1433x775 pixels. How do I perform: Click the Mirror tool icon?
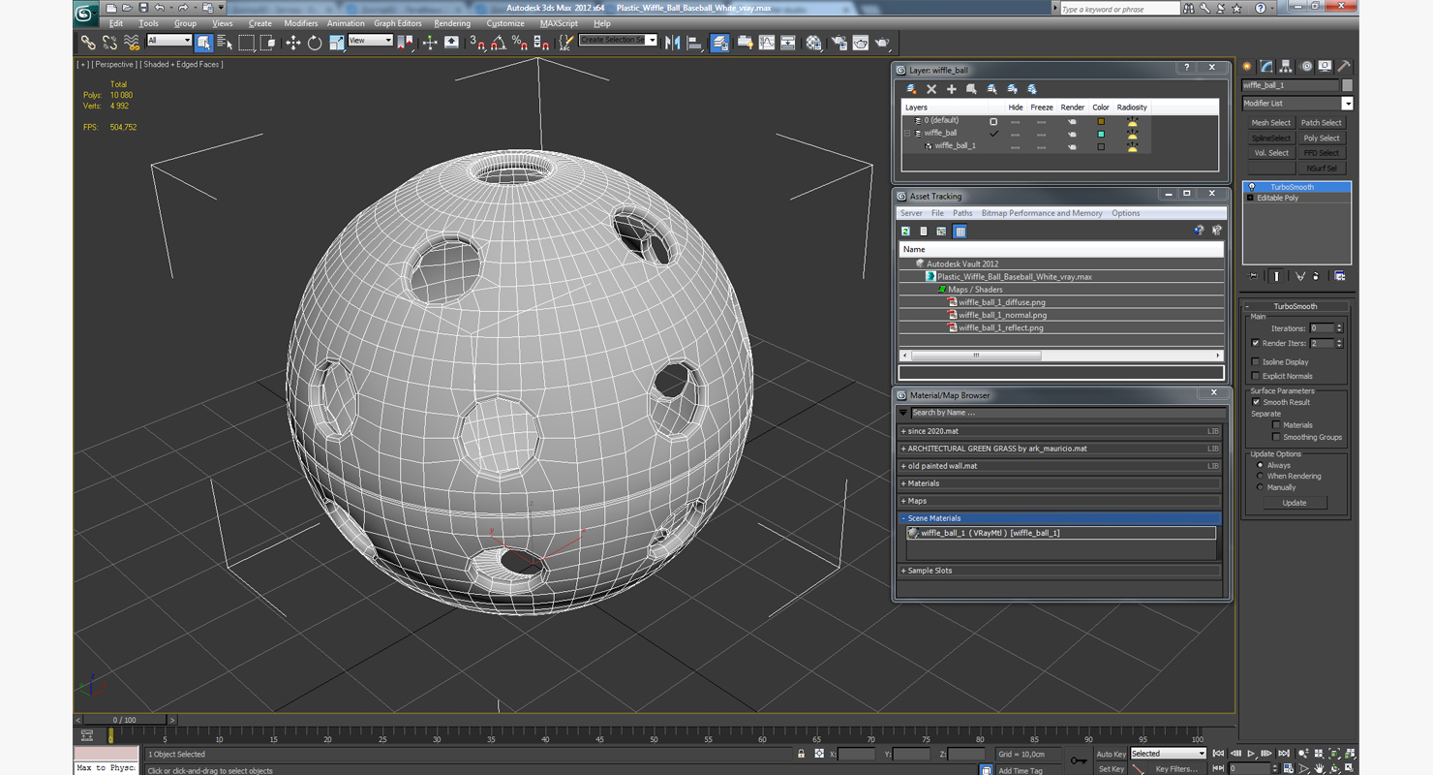[x=673, y=43]
